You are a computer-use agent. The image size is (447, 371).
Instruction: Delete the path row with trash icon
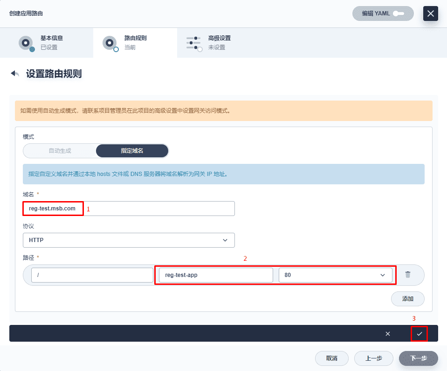[408, 275]
